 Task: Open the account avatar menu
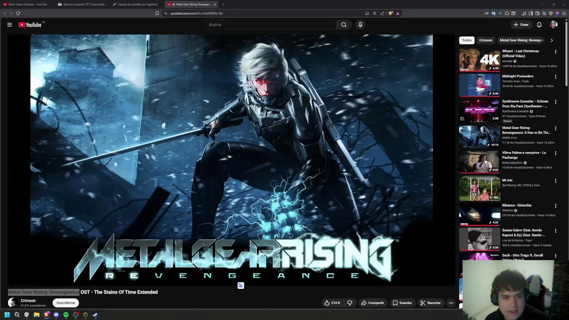(x=553, y=25)
